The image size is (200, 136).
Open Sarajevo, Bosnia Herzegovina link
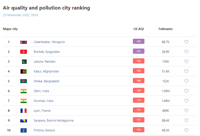click(54, 121)
